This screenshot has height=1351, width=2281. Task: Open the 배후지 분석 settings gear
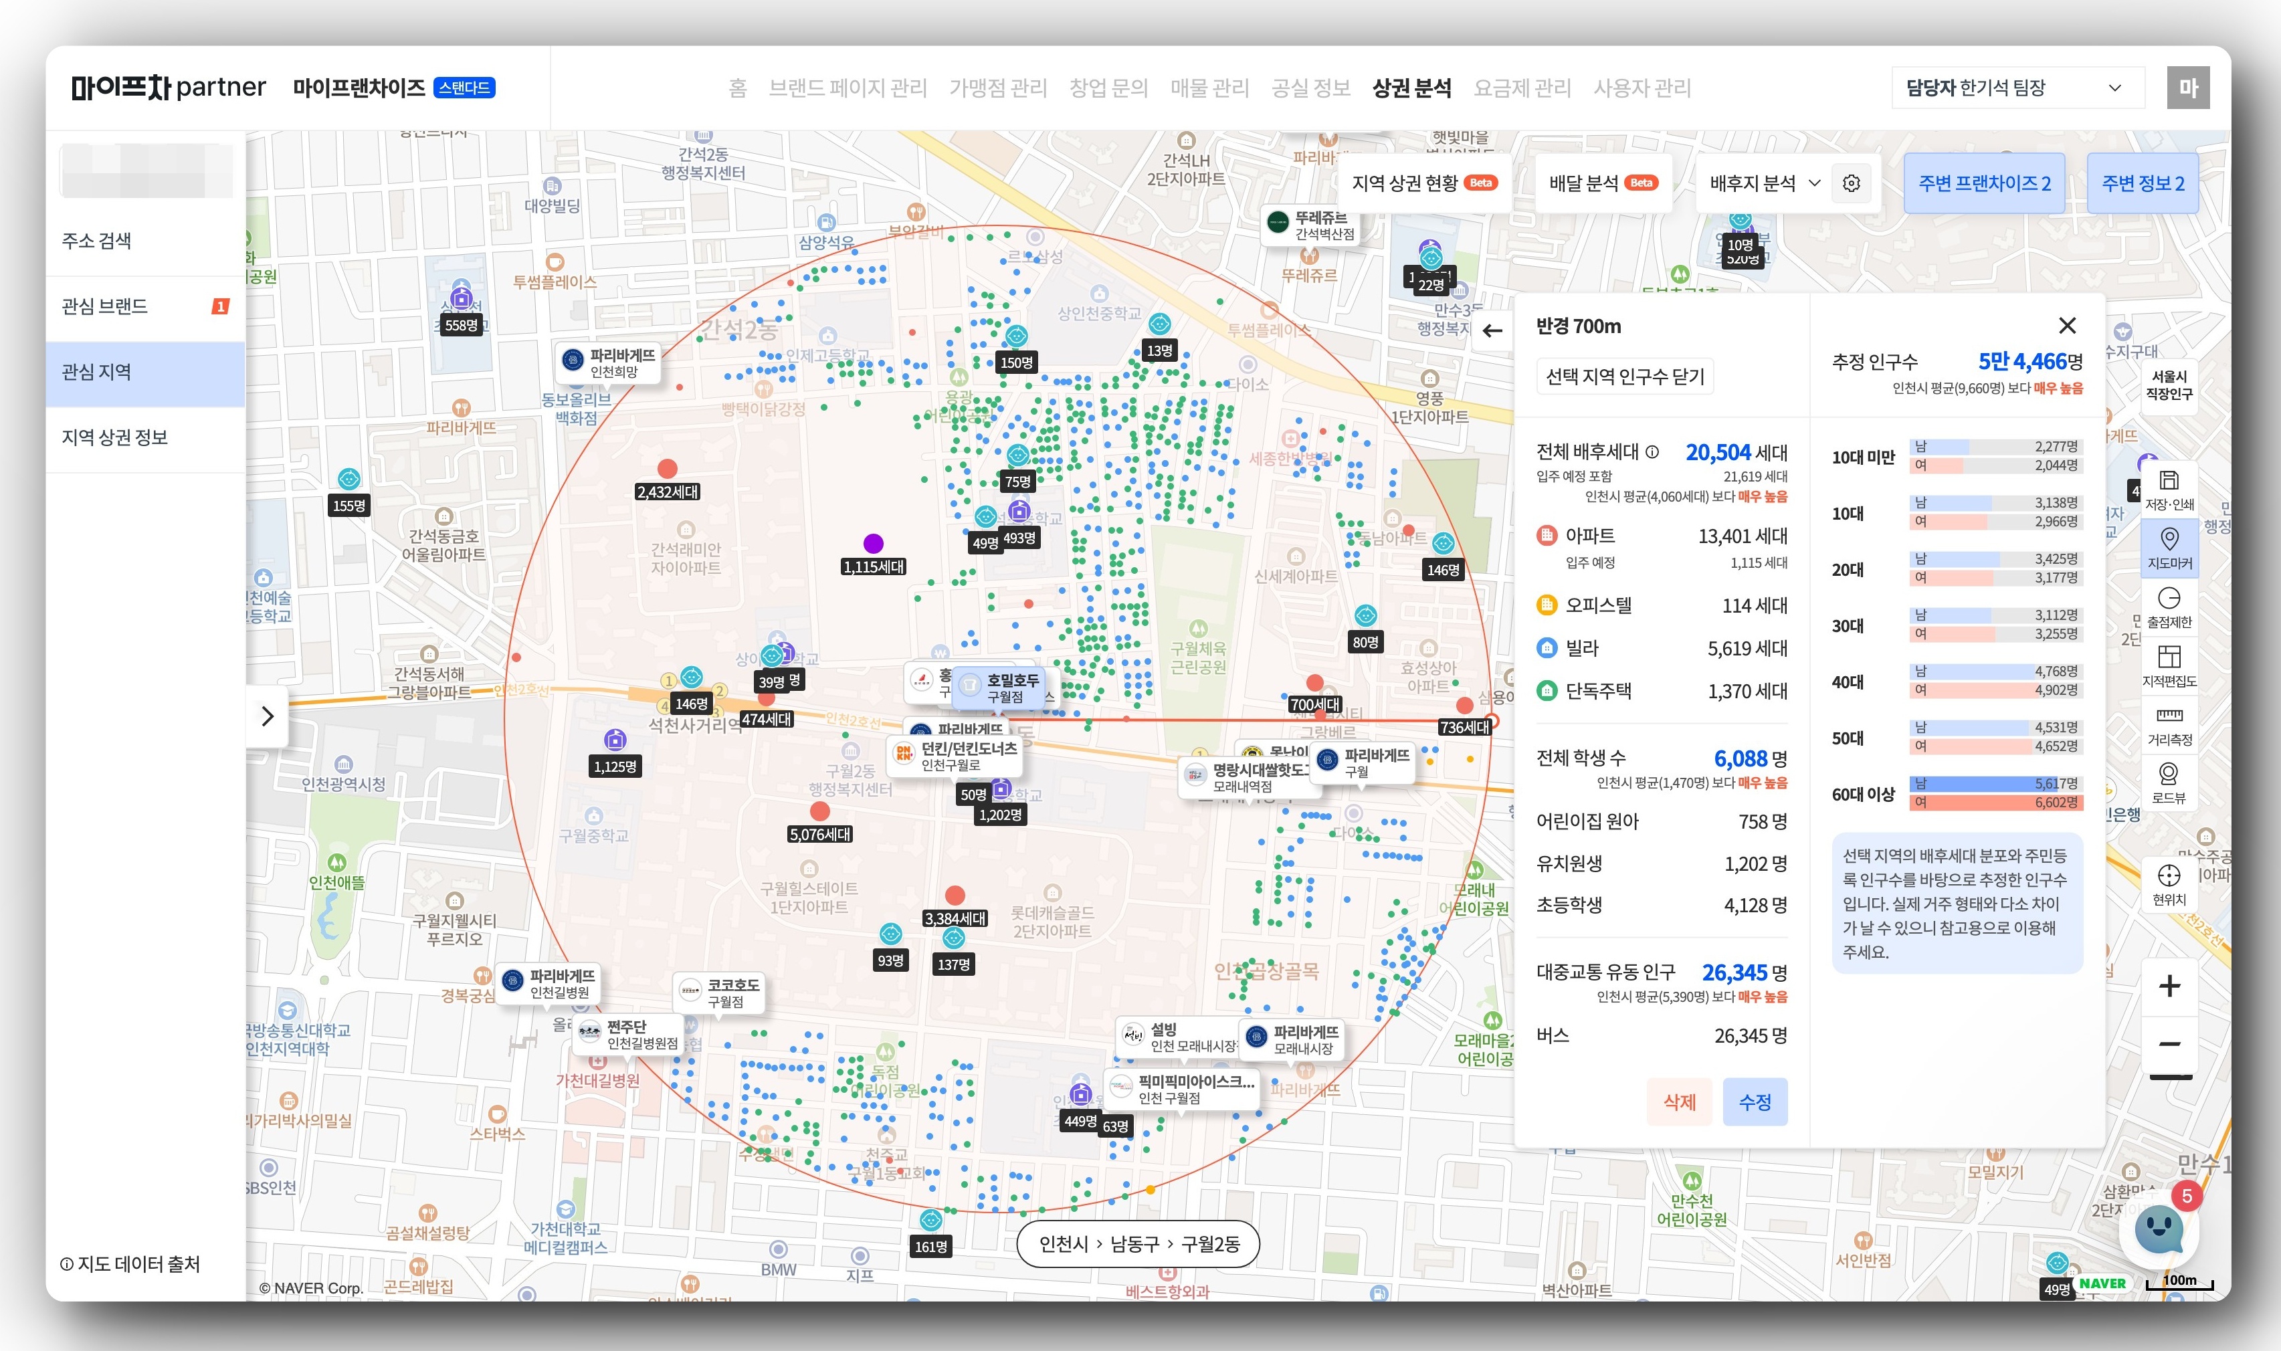(1852, 183)
